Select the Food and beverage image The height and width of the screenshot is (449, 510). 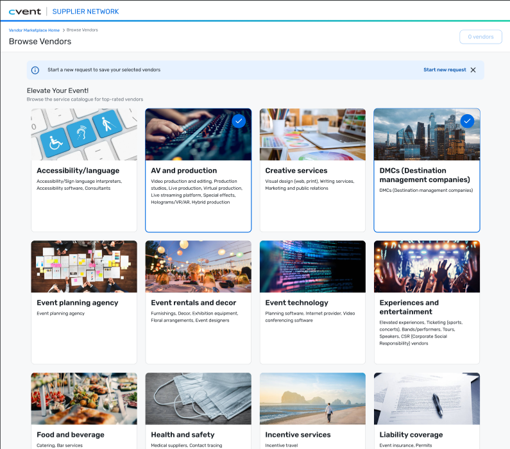84,398
